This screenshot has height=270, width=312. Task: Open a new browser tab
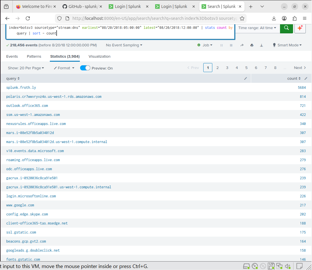[x=251, y=7]
